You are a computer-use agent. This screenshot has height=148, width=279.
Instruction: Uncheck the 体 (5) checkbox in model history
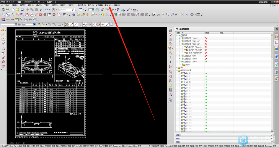tap(182, 88)
